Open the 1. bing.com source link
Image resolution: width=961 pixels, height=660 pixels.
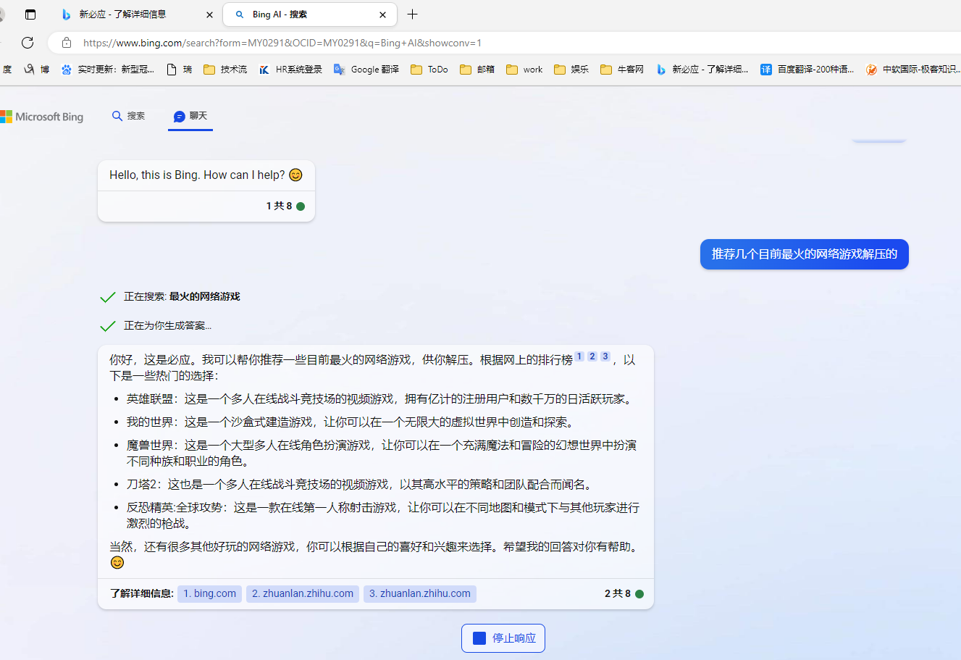click(x=210, y=593)
